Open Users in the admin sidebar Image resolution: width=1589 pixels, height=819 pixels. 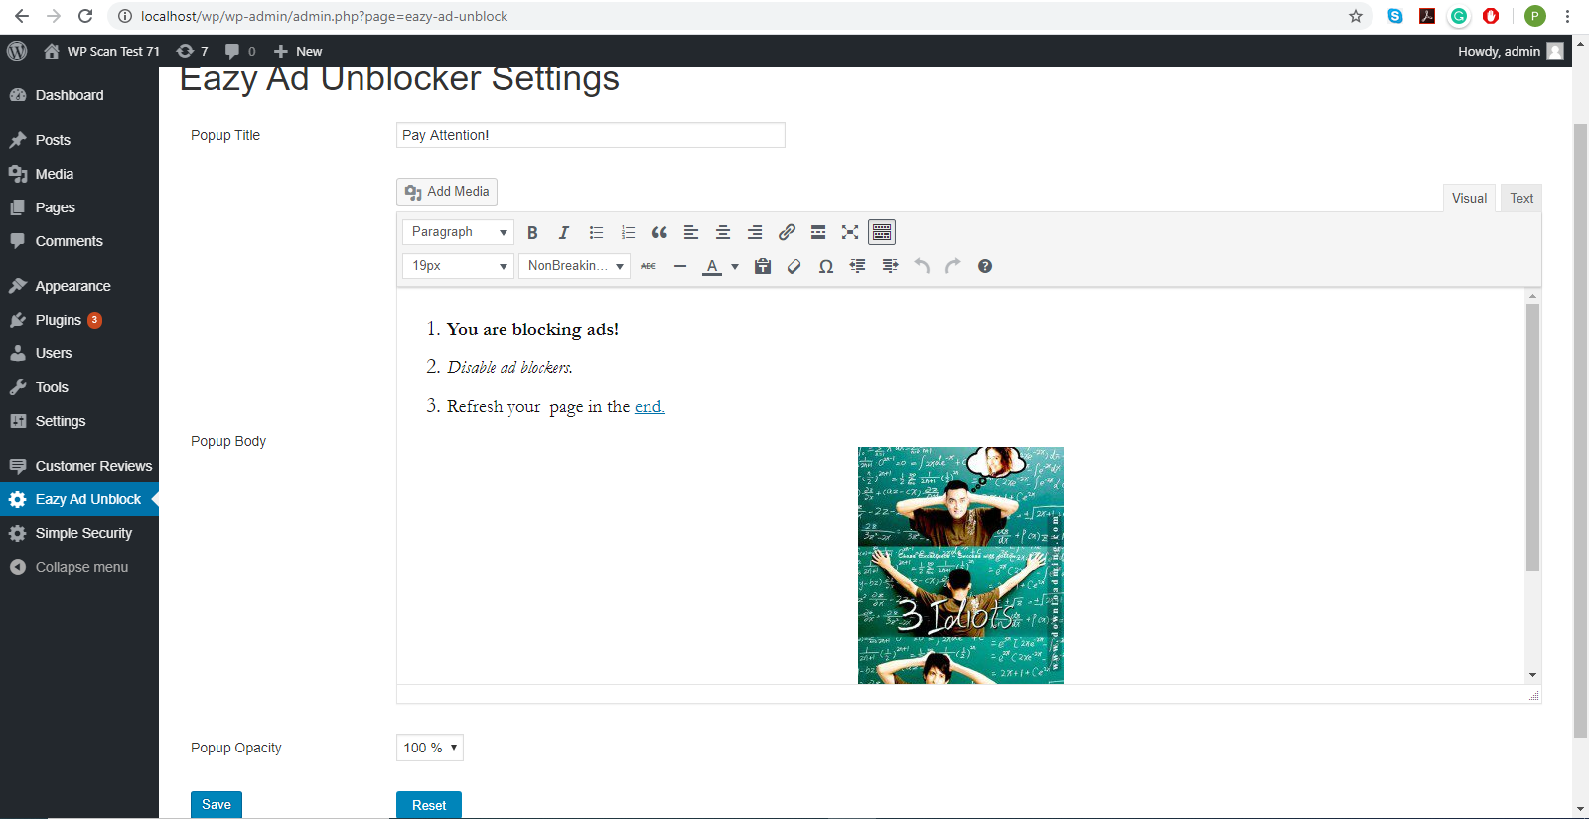coord(79,353)
